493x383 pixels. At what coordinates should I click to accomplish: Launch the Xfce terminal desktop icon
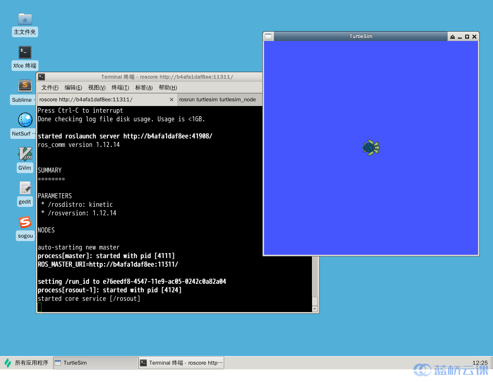(25, 53)
